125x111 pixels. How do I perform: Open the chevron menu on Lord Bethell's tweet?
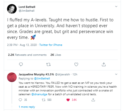click(116, 6)
